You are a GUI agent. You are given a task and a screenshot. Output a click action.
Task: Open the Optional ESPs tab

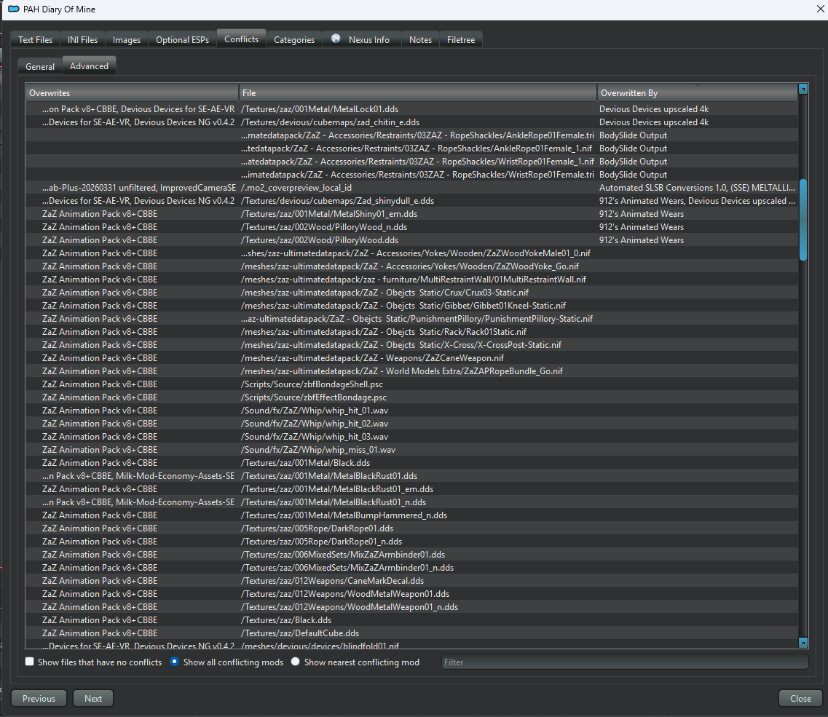[x=182, y=39]
